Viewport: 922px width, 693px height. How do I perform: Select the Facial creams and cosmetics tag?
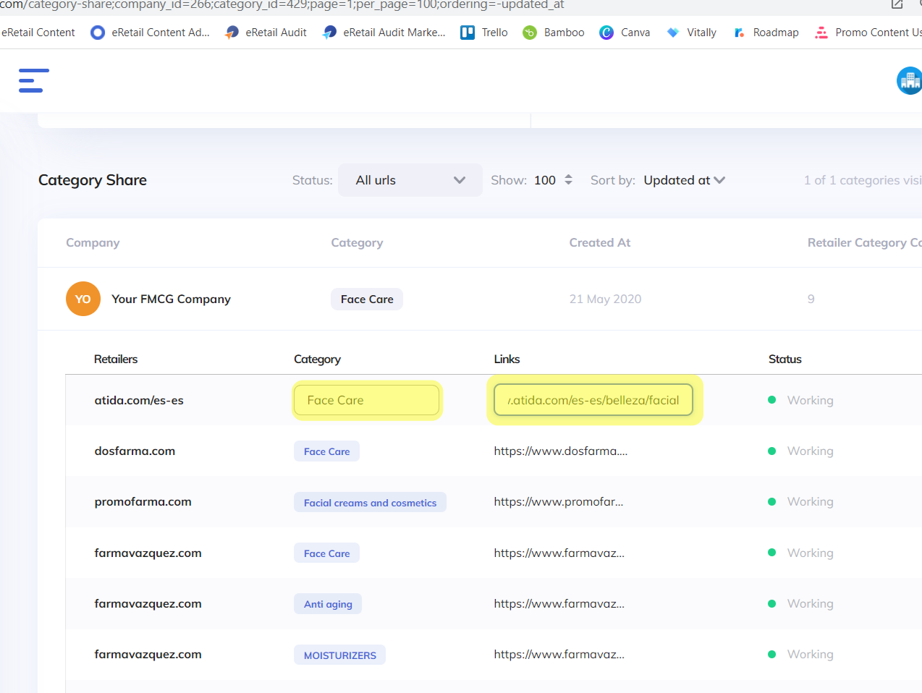[370, 503]
